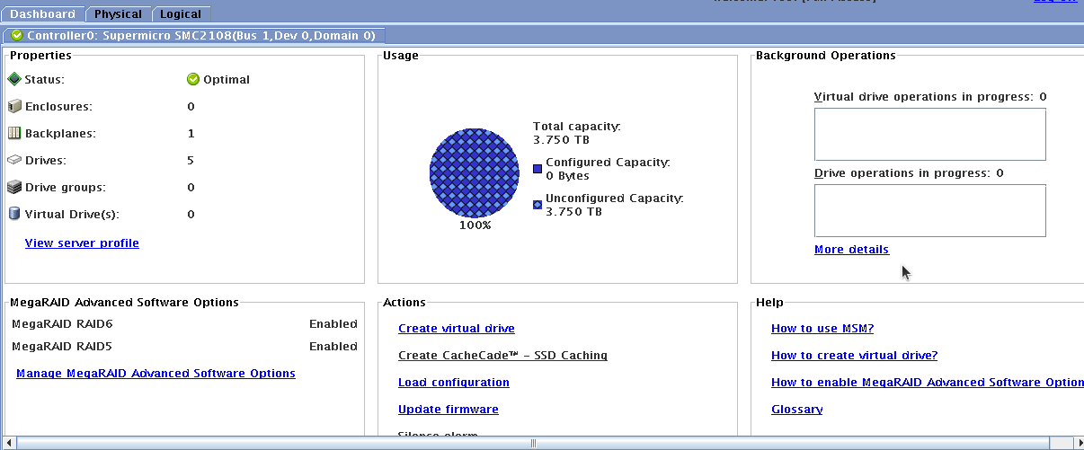Click the Backplanes count value 1

(191, 133)
